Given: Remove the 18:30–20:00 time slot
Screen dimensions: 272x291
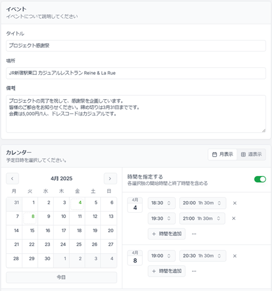Looking at the screenshot, I should pos(235,203).
